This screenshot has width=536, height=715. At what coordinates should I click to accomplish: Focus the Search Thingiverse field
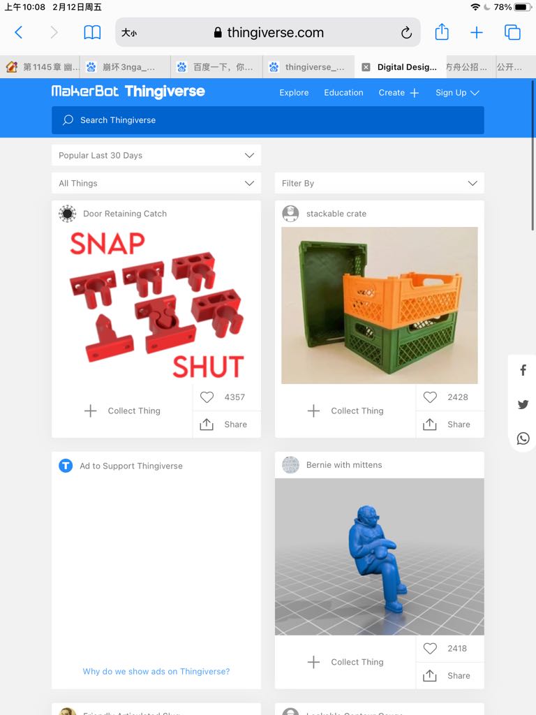[x=268, y=120]
